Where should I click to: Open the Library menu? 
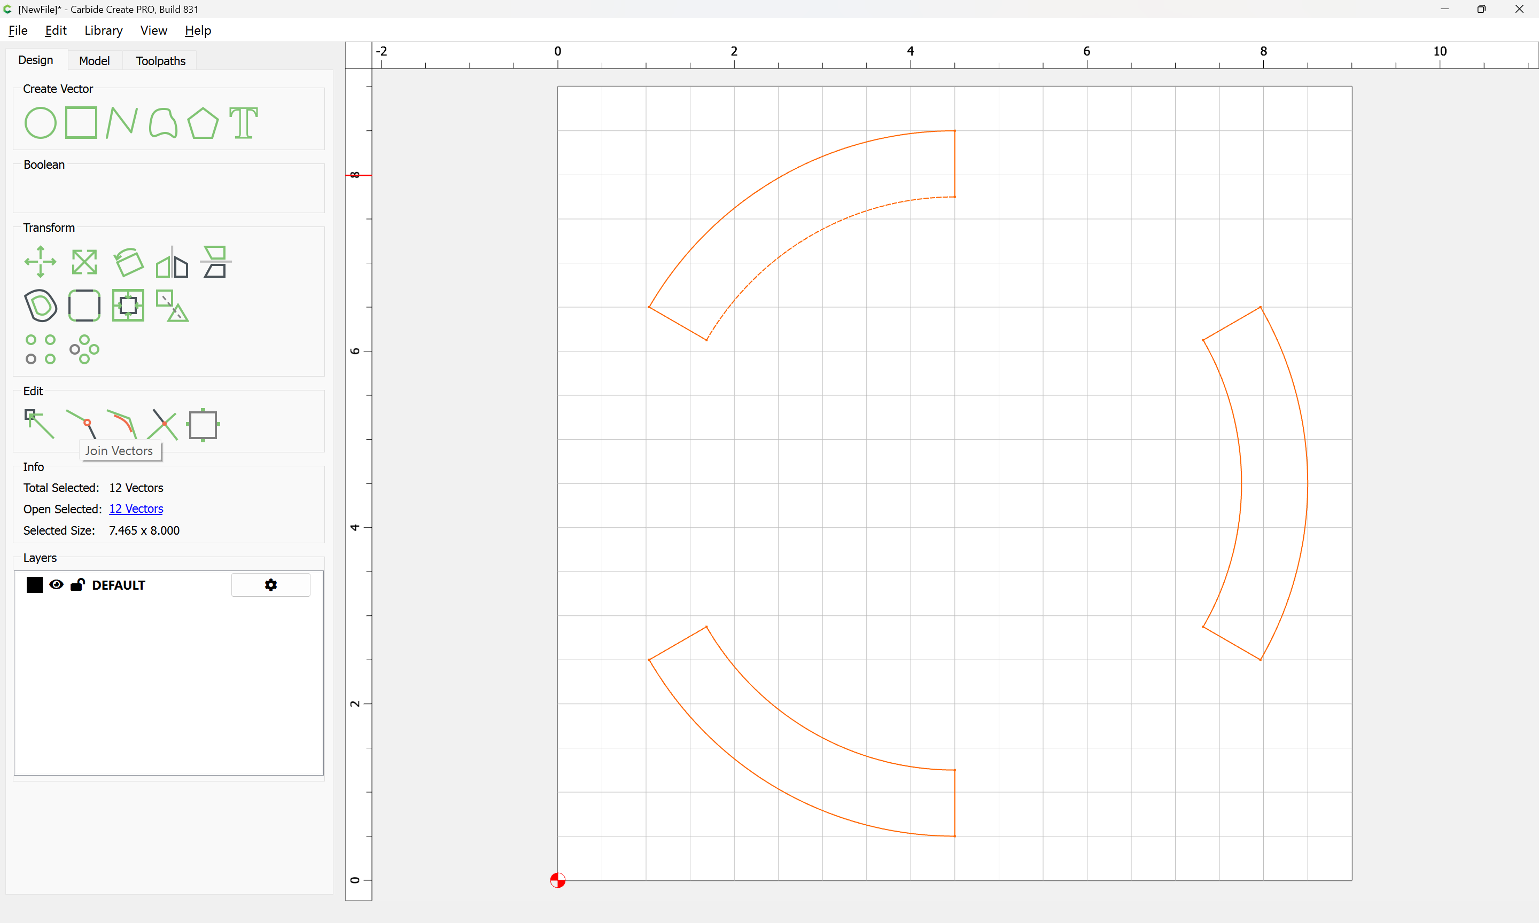point(103,30)
